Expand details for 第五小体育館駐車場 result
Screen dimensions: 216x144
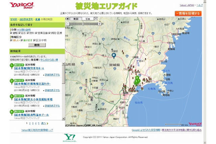click(52, 106)
